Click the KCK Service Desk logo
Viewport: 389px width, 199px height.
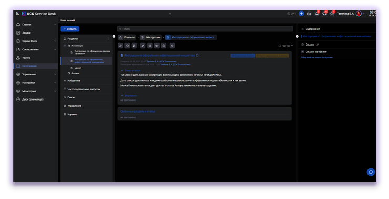(x=39, y=14)
